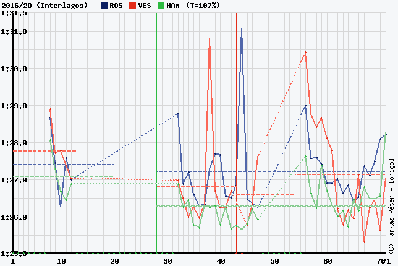Click the 1:31.0 y-axis label

click(x=14, y=32)
